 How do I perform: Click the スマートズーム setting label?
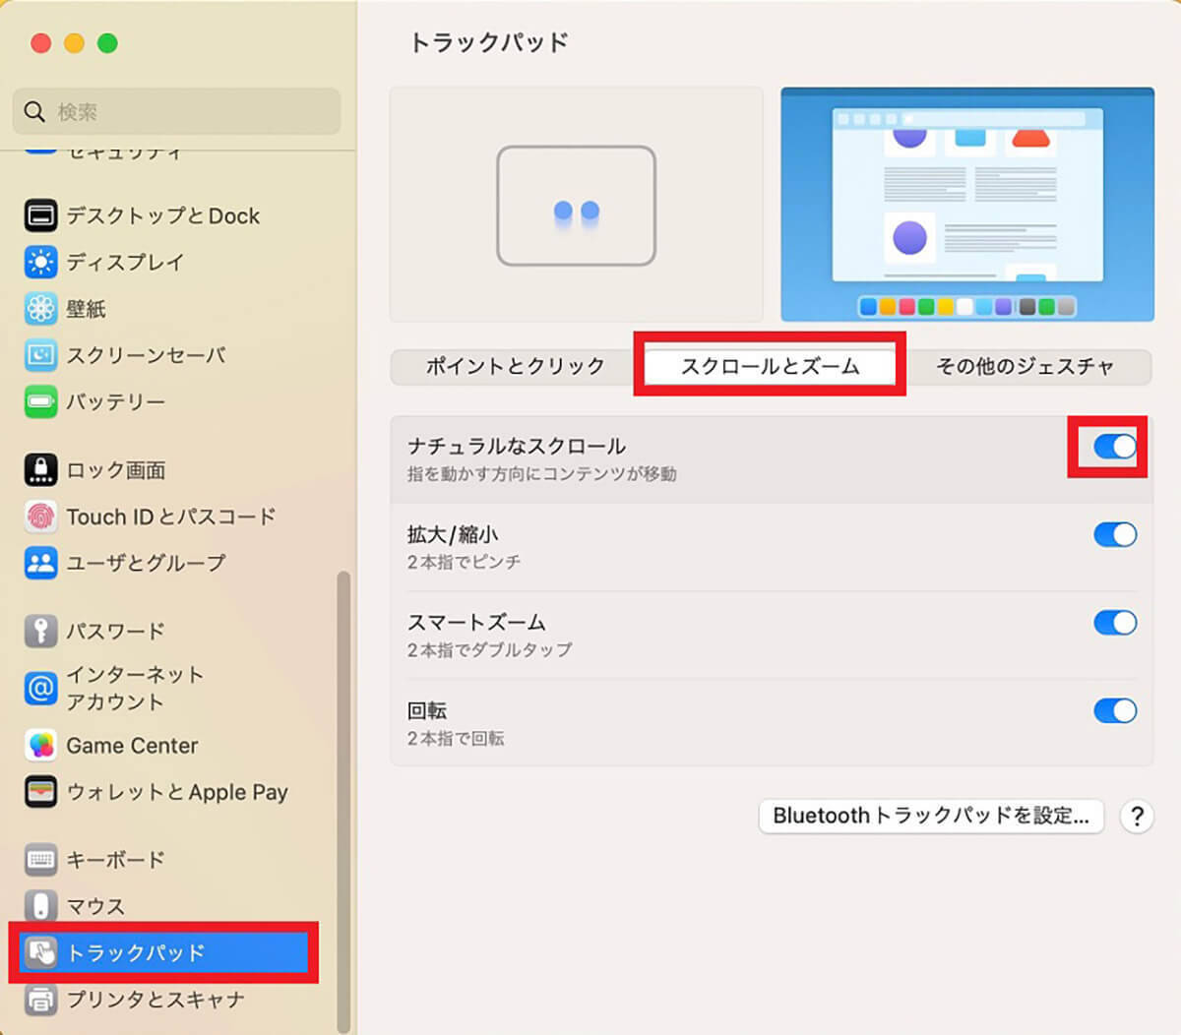tap(476, 623)
